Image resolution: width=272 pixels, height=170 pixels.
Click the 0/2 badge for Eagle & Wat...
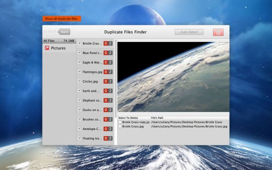coord(108,63)
